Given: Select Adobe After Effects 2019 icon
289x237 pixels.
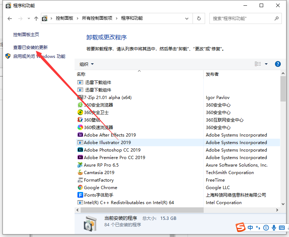Looking at the screenshot, I should [x=80, y=135].
